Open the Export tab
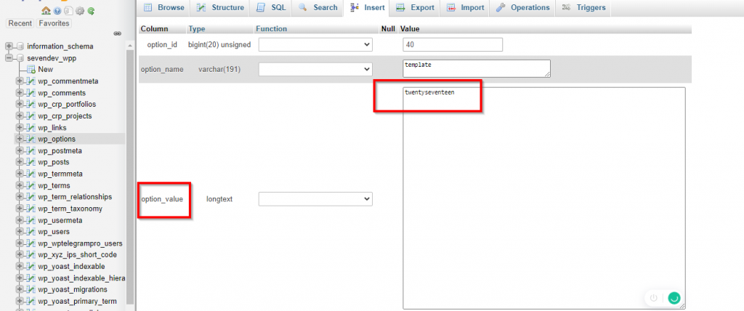Viewport: 744px width, 311px height. [x=415, y=7]
